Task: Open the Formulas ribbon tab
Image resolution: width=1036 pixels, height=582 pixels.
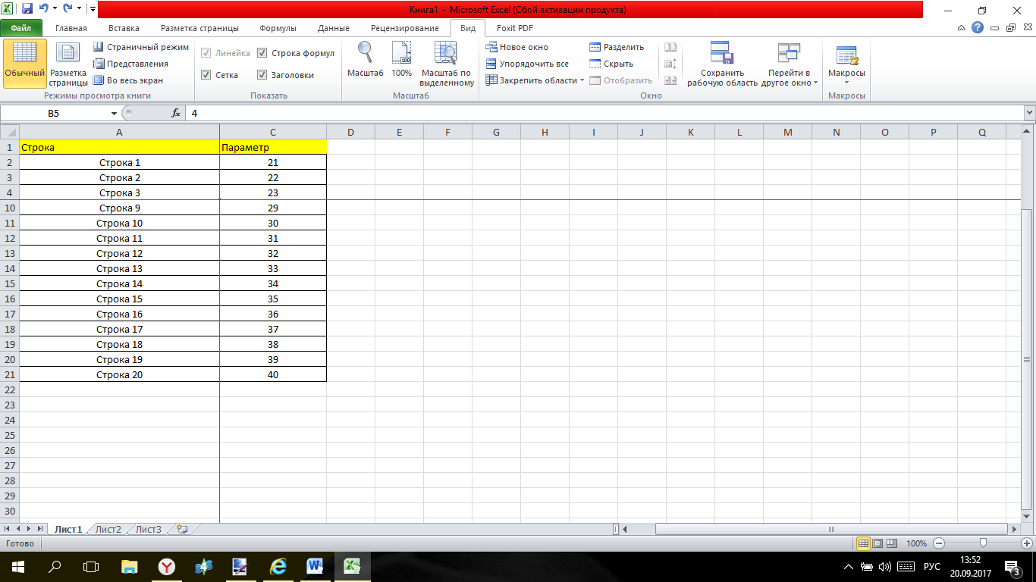Action: 278,28
